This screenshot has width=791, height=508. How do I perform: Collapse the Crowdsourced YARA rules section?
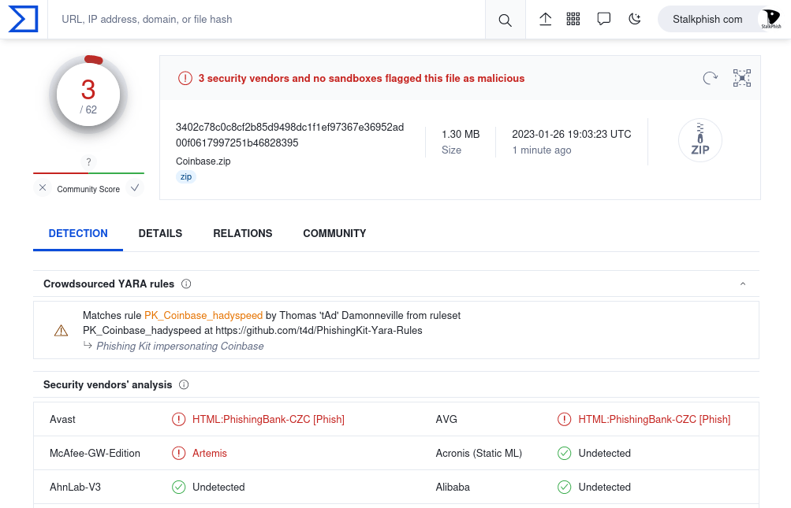pyautogui.click(x=742, y=284)
